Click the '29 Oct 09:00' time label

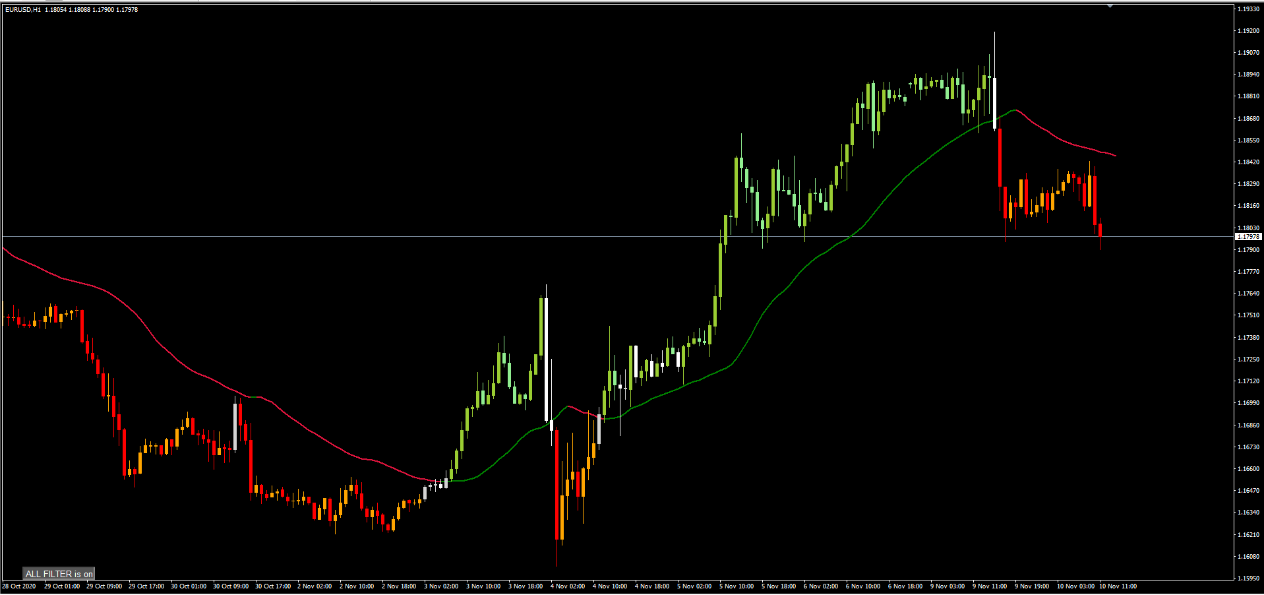point(104,586)
